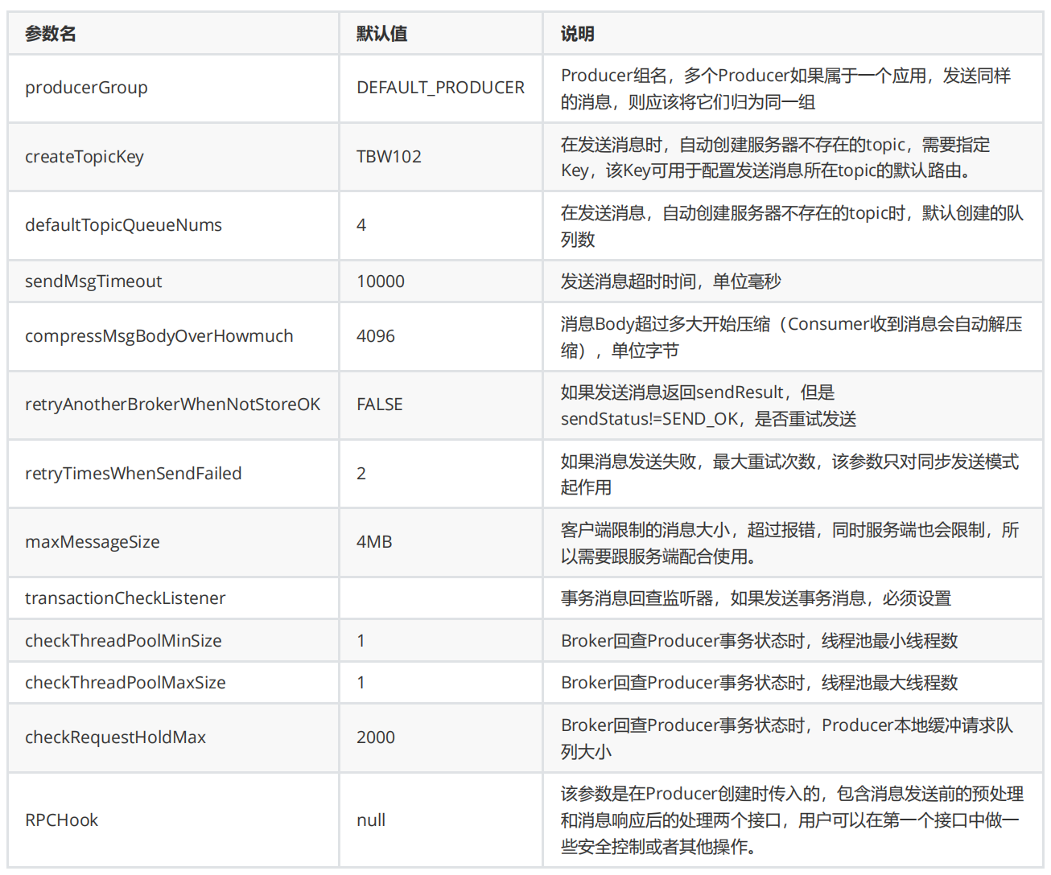Click description 发送消息超时时间，单位毫秒
The image size is (1051, 875).
tap(670, 281)
